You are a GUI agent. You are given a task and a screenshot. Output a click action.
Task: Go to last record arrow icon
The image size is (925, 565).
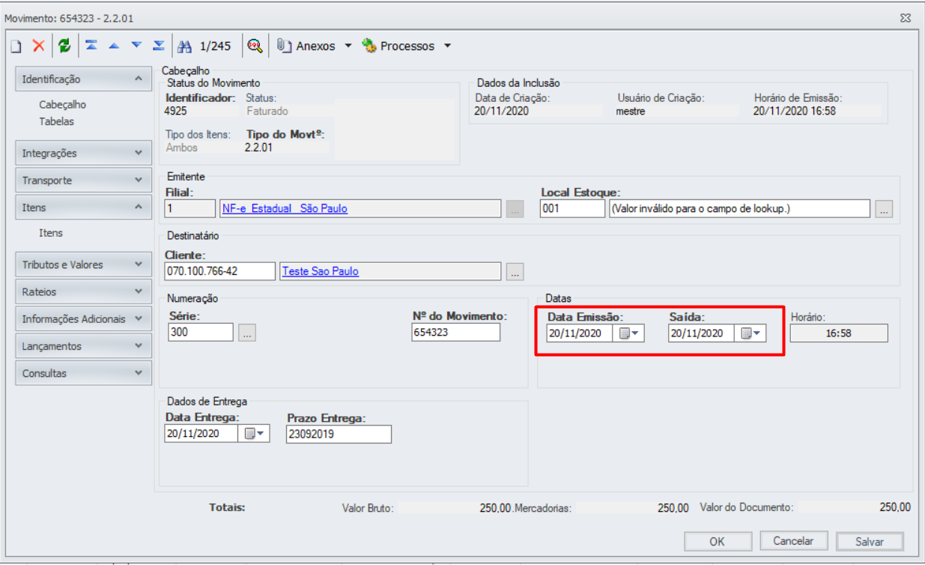(159, 46)
